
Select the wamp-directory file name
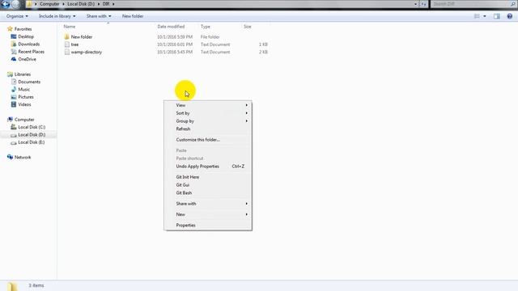click(87, 52)
